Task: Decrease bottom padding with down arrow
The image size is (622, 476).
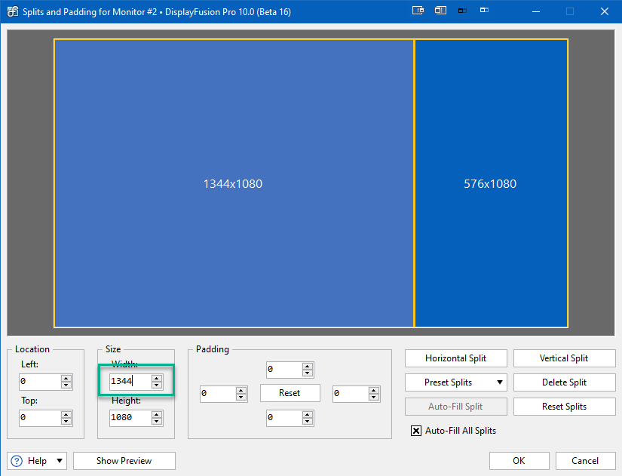Action: [308, 422]
